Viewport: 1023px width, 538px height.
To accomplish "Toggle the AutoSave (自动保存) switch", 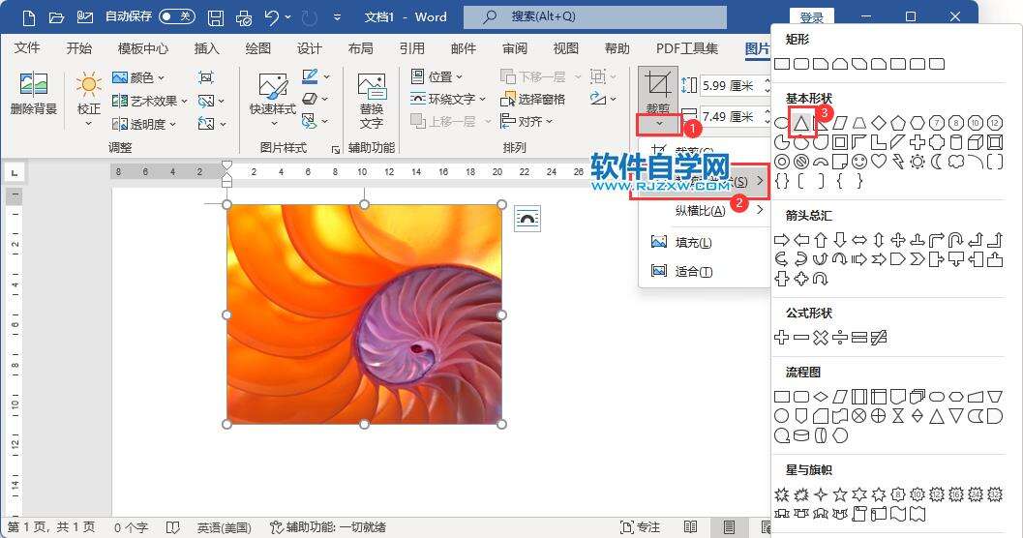I will pyautogui.click(x=177, y=16).
